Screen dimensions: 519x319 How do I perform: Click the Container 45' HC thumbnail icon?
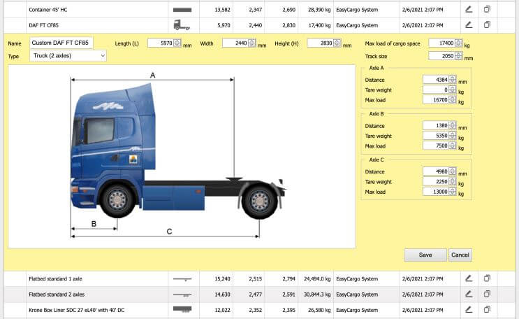point(182,10)
